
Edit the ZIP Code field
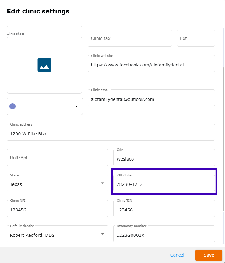(164, 183)
